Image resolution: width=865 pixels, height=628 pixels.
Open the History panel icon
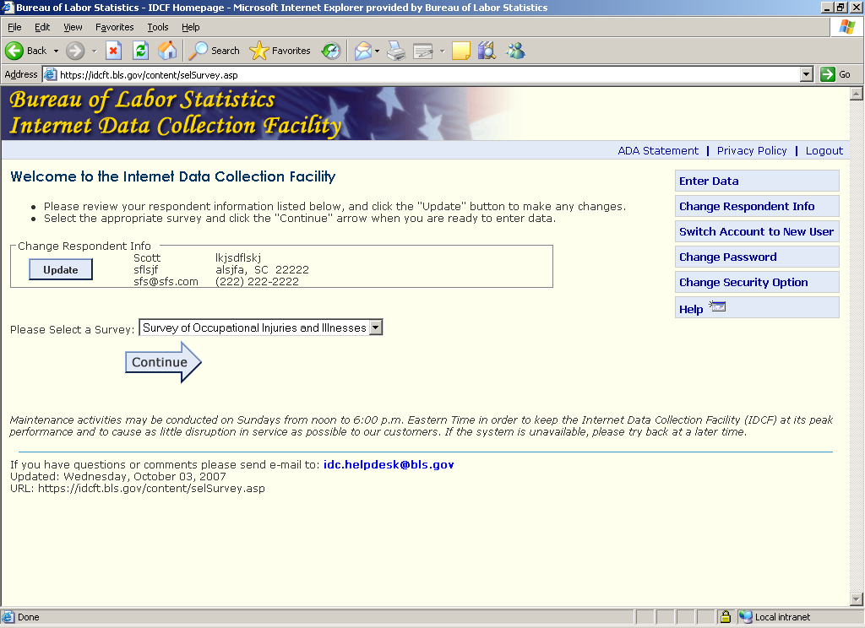click(x=331, y=51)
